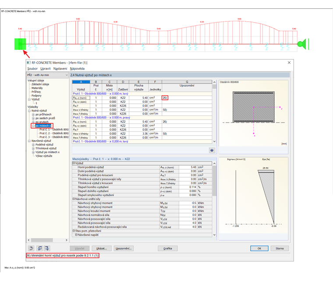Open the PŘ2 - with As-min case dropdown
This screenshot has width=333, height=281.
48,75
